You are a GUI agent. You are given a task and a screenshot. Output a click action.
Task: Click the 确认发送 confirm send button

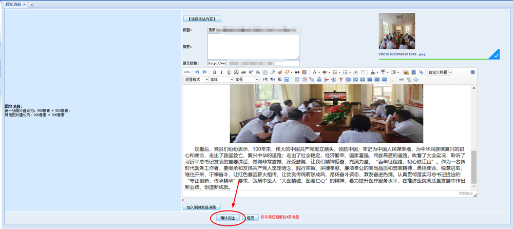tap(227, 218)
